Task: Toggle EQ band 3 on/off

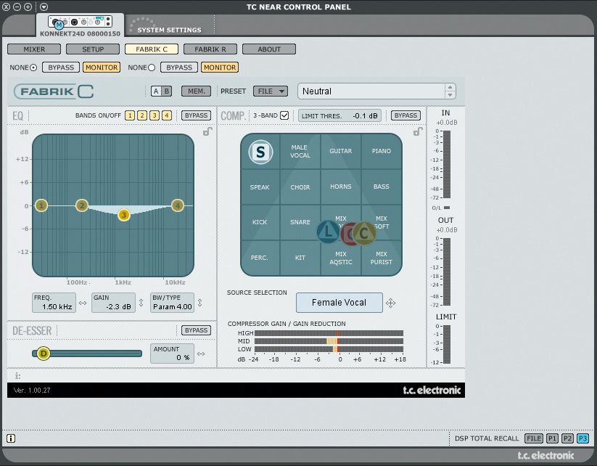Action: click(155, 115)
